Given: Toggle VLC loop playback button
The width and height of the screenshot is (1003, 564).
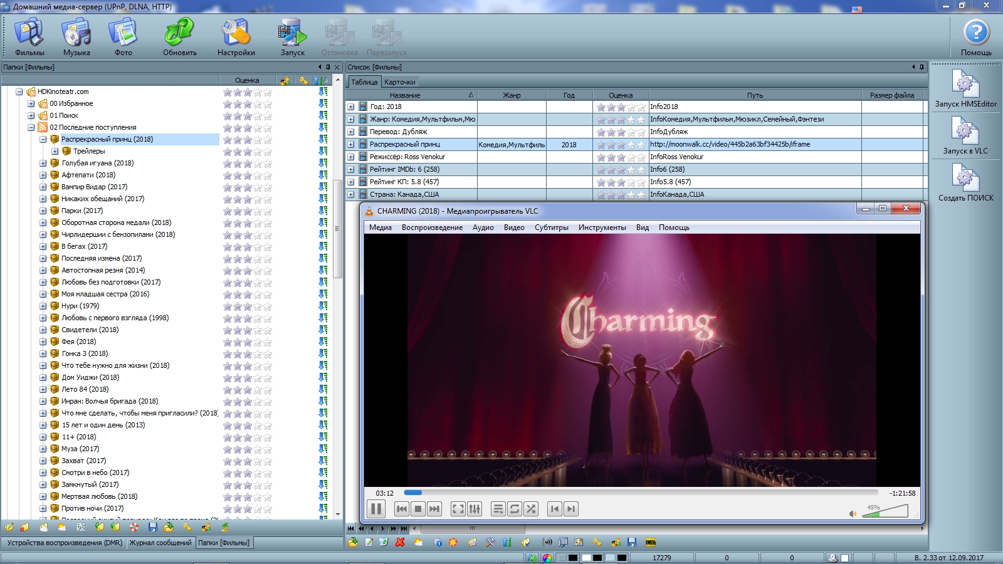Looking at the screenshot, I should click(x=515, y=509).
